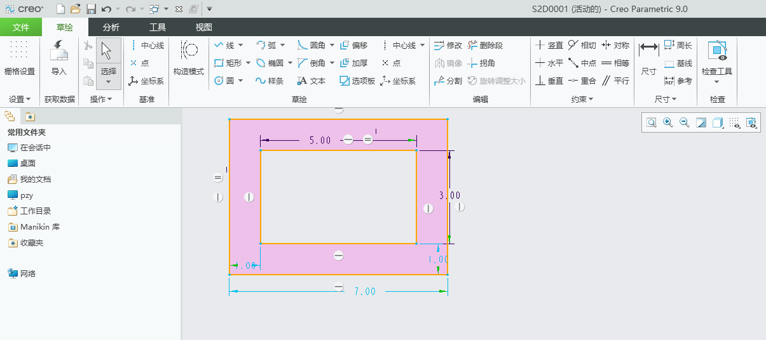Pick the datum Coordinate System (坐标系) tool
The height and width of the screenshot is (340, 766).
tap(146, 81)
